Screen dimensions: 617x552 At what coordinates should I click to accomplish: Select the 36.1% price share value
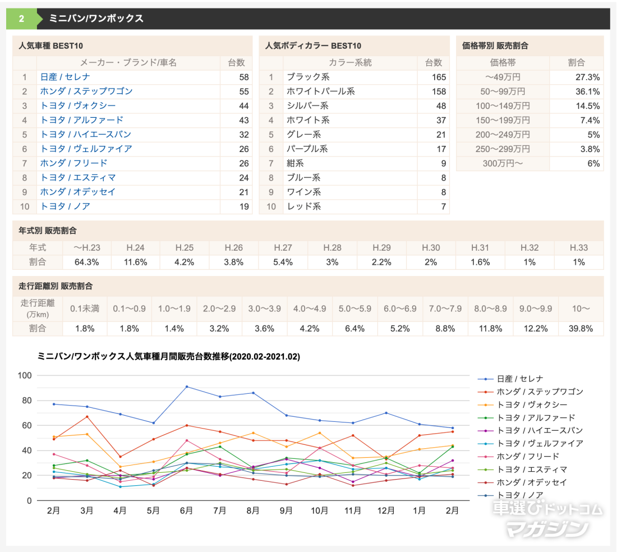pyautogui.click(x=587, y=91)
